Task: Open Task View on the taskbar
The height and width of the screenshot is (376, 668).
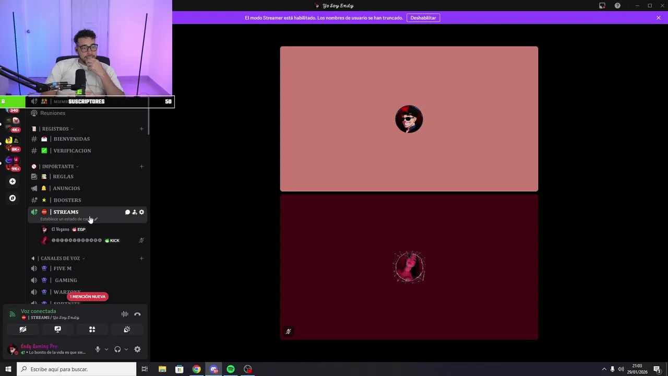Action: [145, 369]
